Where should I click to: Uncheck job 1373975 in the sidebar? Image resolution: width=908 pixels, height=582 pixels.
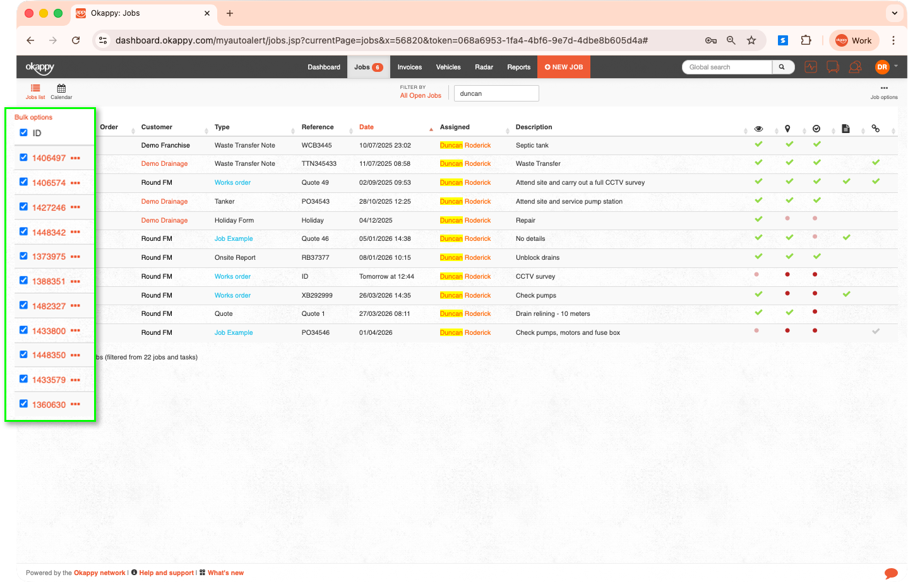23,257
